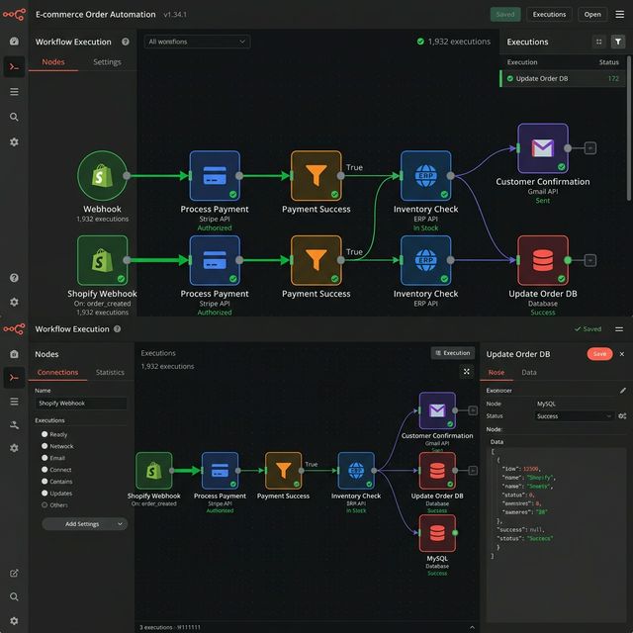Click Inventory Check ERP node in lower canvas
The height and width of the screenshot is (633, 633).
click(x=356, y=471)
